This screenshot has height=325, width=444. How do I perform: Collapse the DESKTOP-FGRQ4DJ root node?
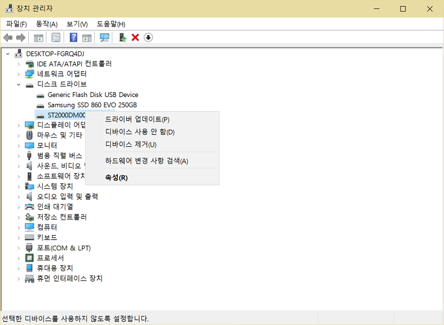click(x=8, y=54)
